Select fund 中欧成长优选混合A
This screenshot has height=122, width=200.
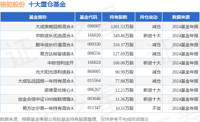pos(55,36)
